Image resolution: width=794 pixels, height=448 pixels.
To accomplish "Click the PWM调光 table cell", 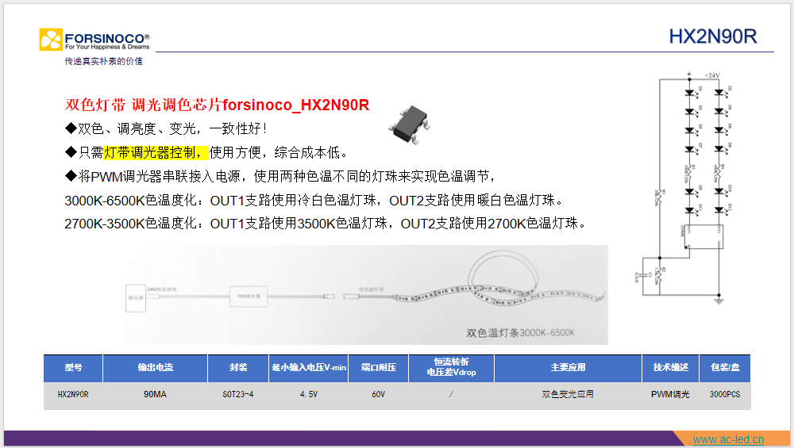I will coord(670,394).
